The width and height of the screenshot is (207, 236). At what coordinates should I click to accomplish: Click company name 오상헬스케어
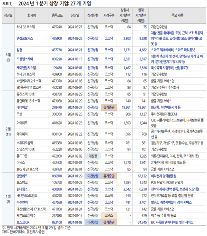pos(25,59)
